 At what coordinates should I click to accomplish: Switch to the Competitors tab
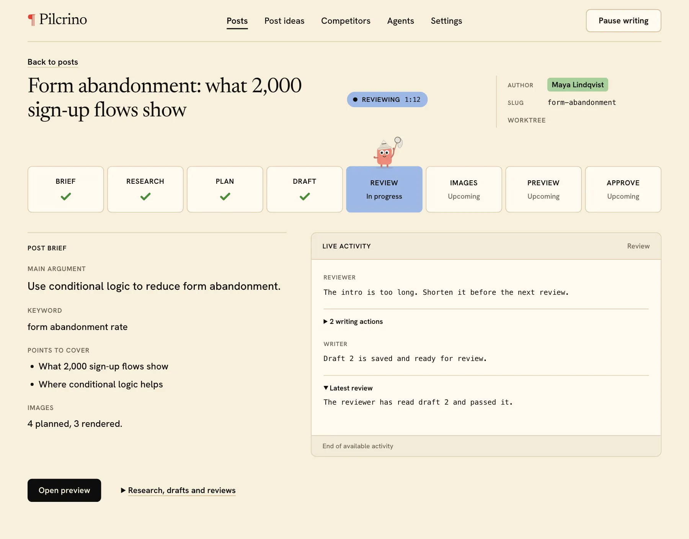coord(346,21)
